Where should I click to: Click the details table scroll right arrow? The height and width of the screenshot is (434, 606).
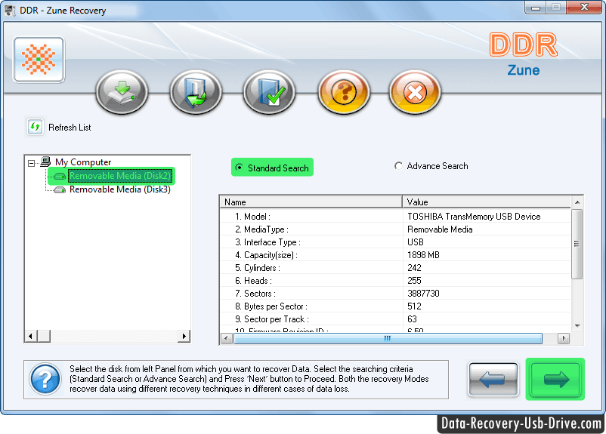pyautogui.click(x=564, y=339)
